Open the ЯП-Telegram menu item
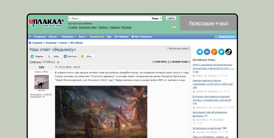The width and height of the screenshot is (274, 138). 143,37
